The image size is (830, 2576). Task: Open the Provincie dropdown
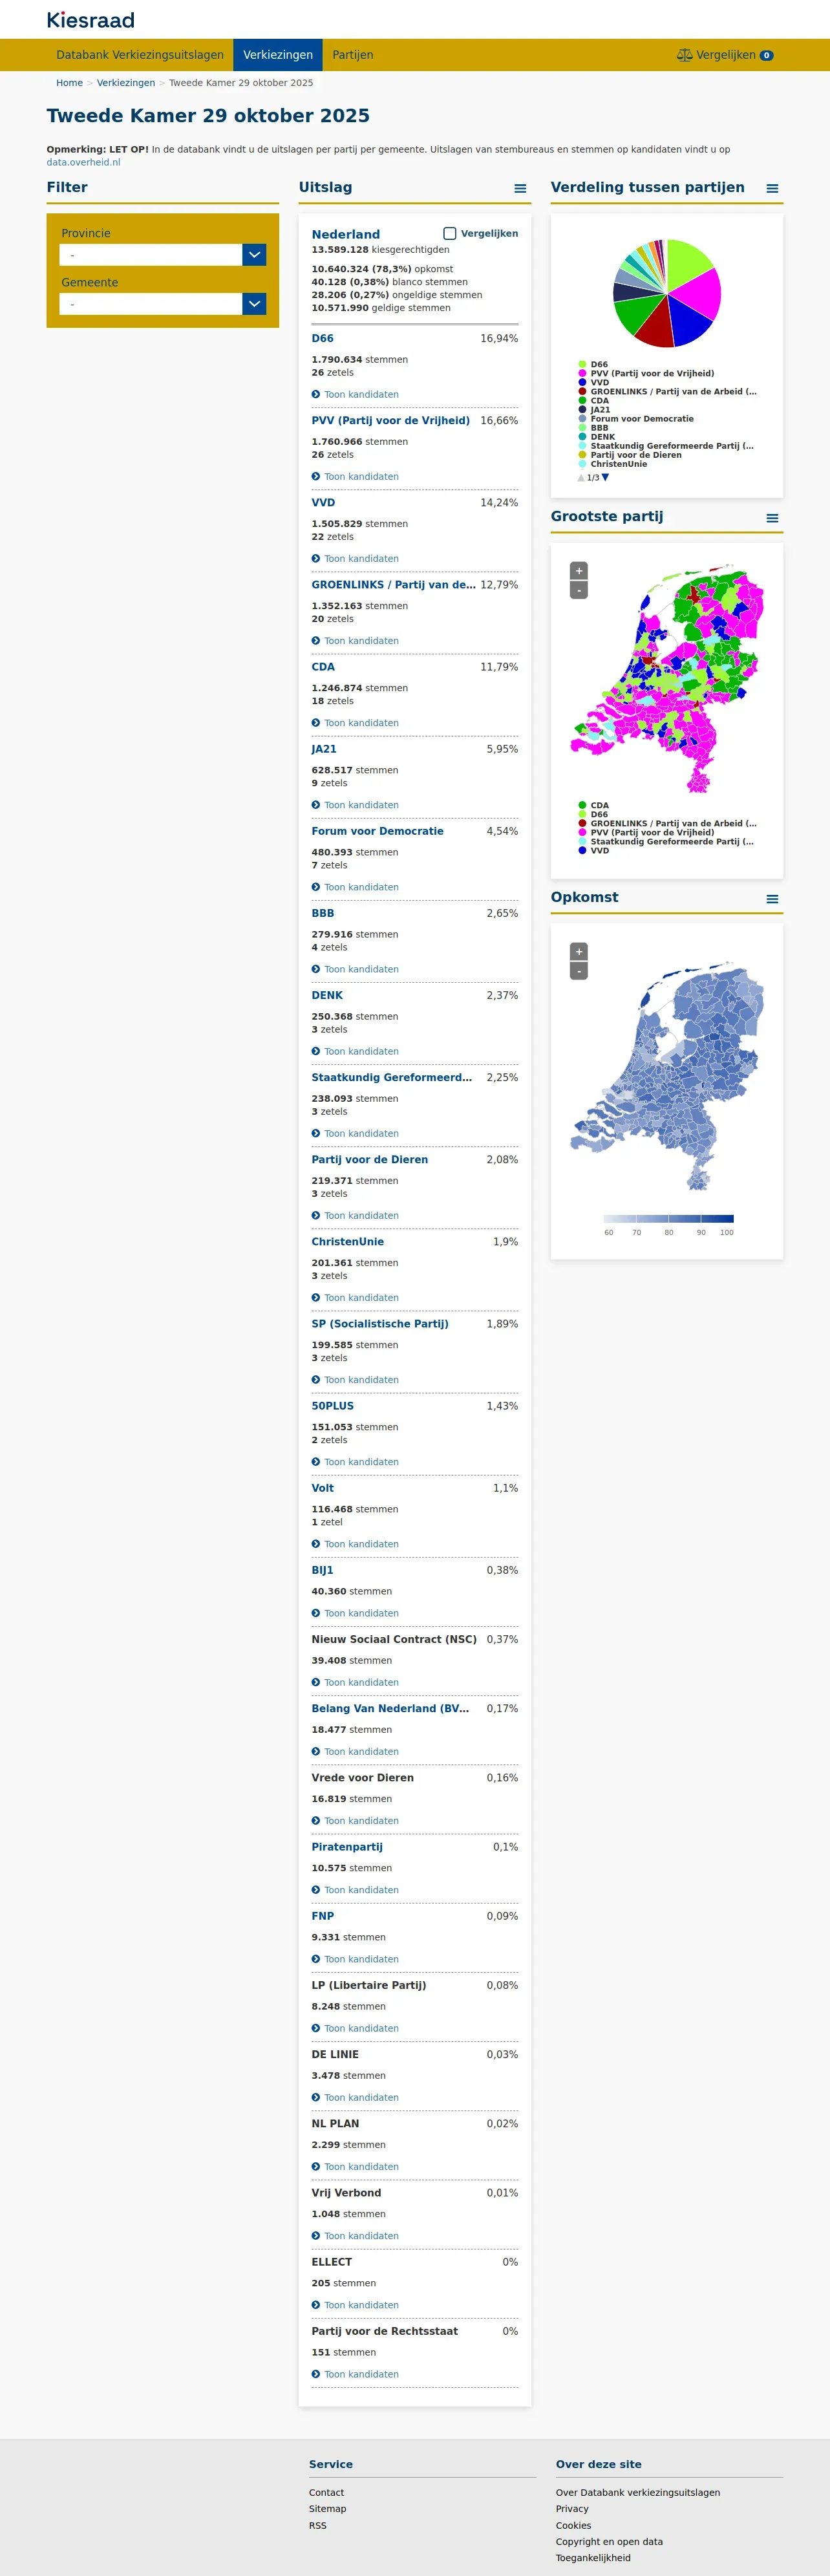163,255
